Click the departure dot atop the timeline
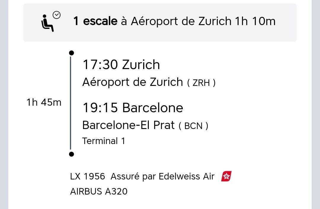This screenshot has width=320, height=209. pyautogui.click(x=71, y=53)
